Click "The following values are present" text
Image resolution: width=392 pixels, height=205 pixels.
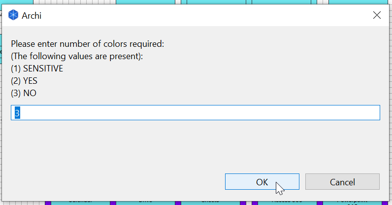77,56
